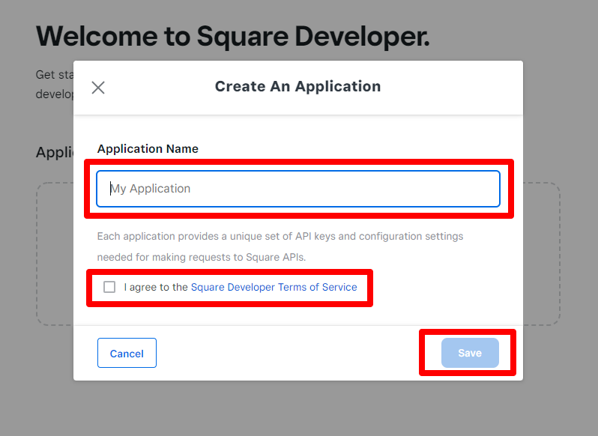Check the agree to Terms checkbox
The image size is (598, 436).
[109, 287]
